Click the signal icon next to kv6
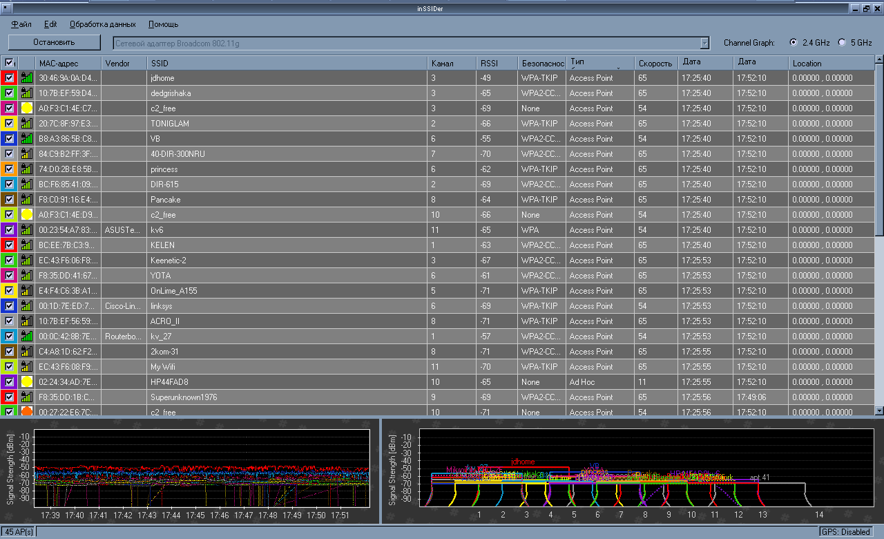The image size is (884, 539). click(27, 230)
